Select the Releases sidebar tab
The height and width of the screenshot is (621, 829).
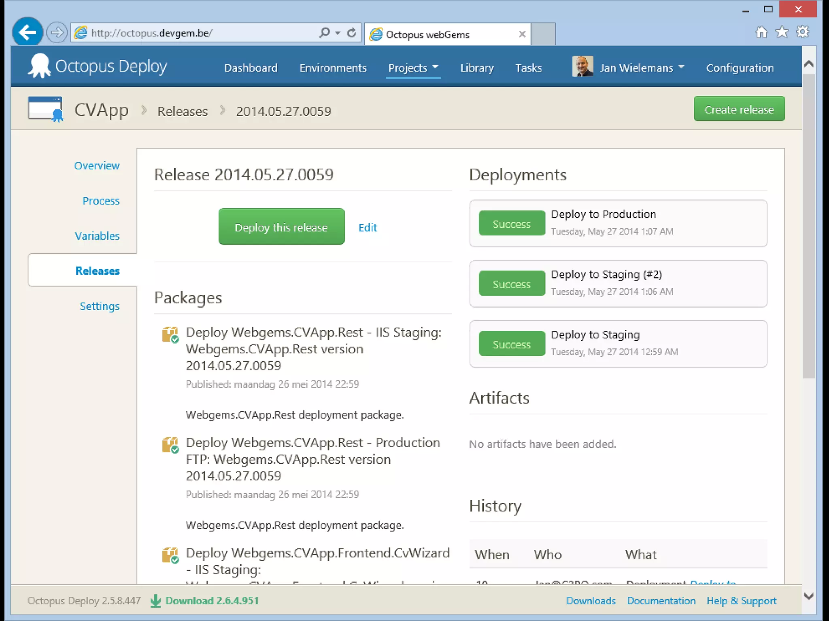coord(83,270)
